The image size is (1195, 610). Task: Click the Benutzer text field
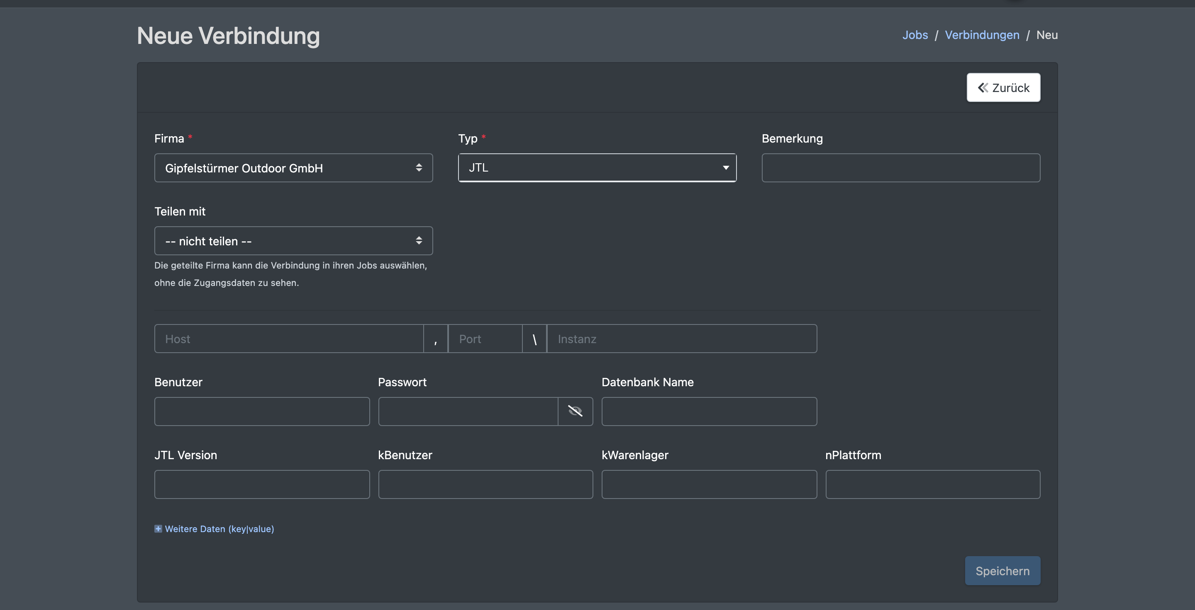262,412
